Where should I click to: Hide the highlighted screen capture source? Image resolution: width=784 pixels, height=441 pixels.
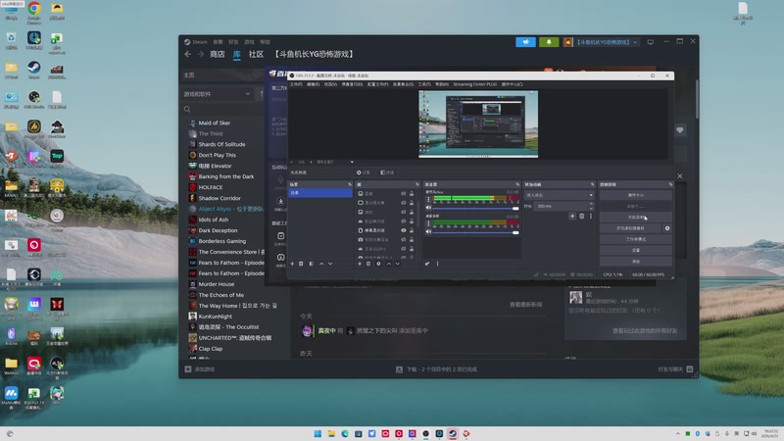click(x=404, y=230)
